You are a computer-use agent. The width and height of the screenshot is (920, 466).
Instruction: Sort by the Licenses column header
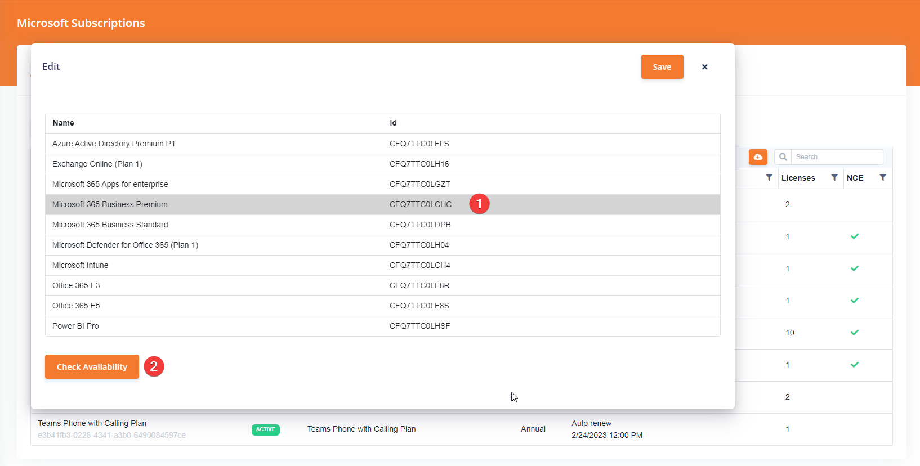point(798,178)
